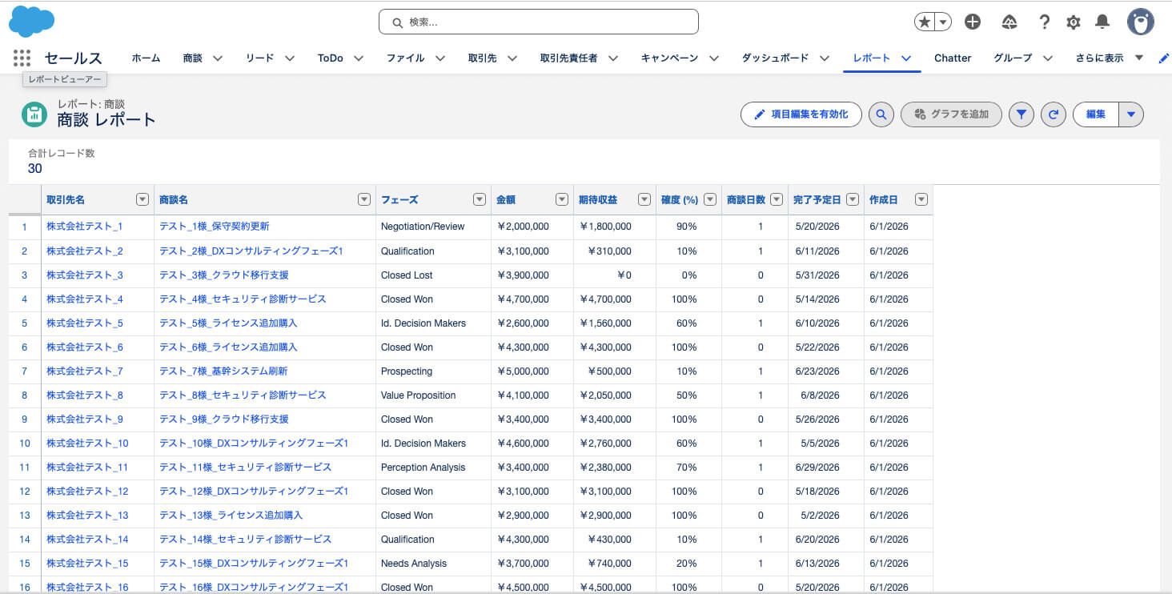Click the 編集 button
1172x594 pixels.
pyautogui.click(x=1096, y=114)
